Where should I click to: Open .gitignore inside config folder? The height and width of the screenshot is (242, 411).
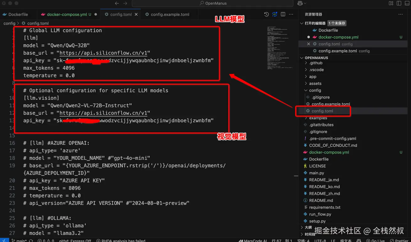(x=321, y=97)
